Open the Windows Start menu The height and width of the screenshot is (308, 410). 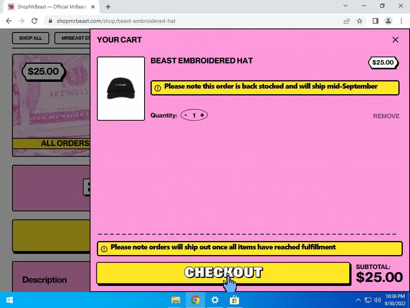coord(10,300)
